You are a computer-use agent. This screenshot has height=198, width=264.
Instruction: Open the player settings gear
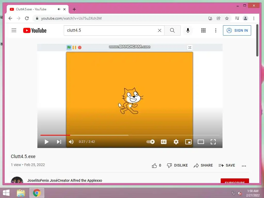[176, 142]
